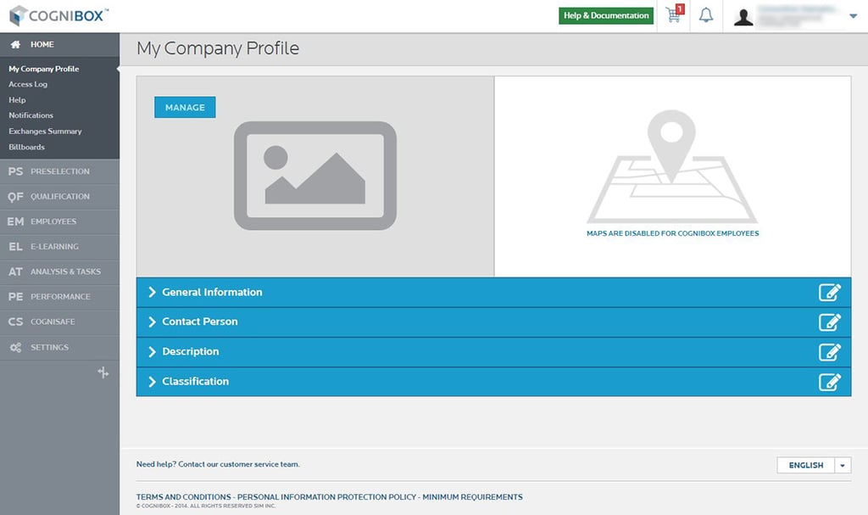Image resolution: width=868 pixels, height=515 pixels.
Task: Click the MANAGE button
Action: coord(185,107)
